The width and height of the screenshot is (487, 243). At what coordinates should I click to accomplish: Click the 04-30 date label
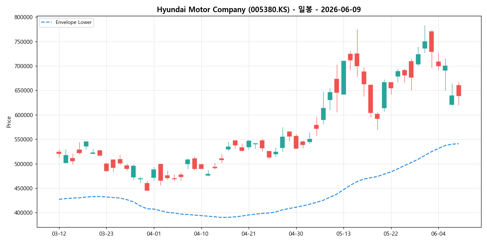[296, 233]
